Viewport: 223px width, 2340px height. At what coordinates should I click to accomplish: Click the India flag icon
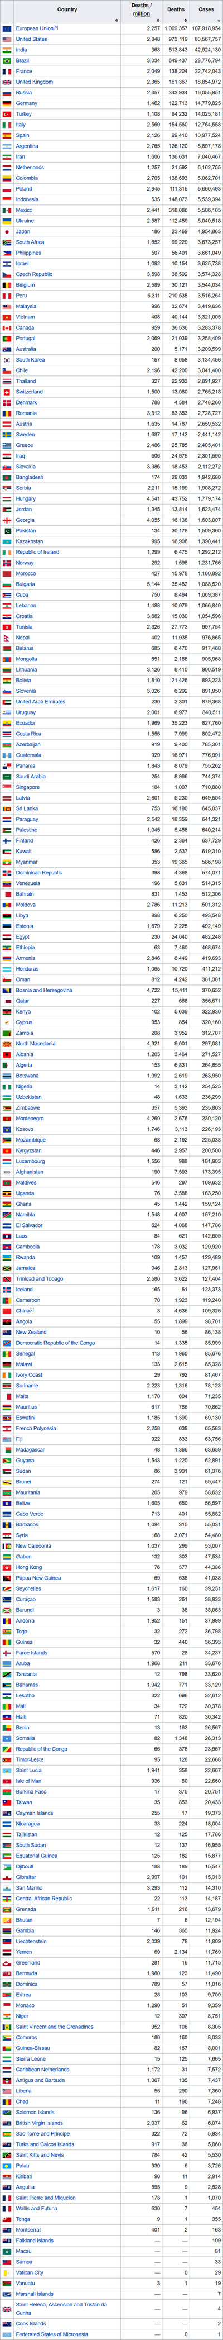coord(7,49)
